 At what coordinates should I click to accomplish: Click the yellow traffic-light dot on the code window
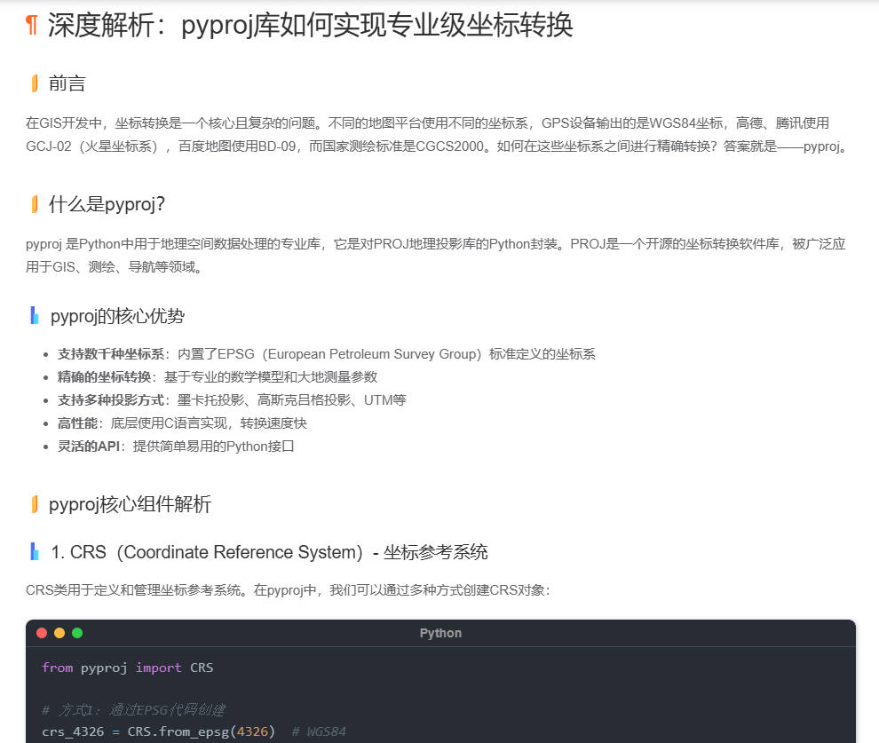tap(59, 633)
